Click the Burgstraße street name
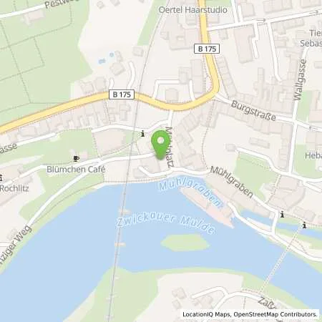 (253, 111)
